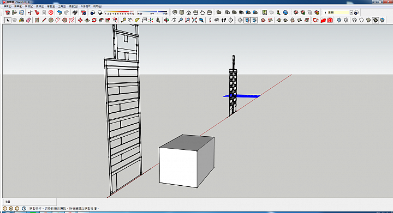Select the Walk footprints tool

[x=224, y=20]
